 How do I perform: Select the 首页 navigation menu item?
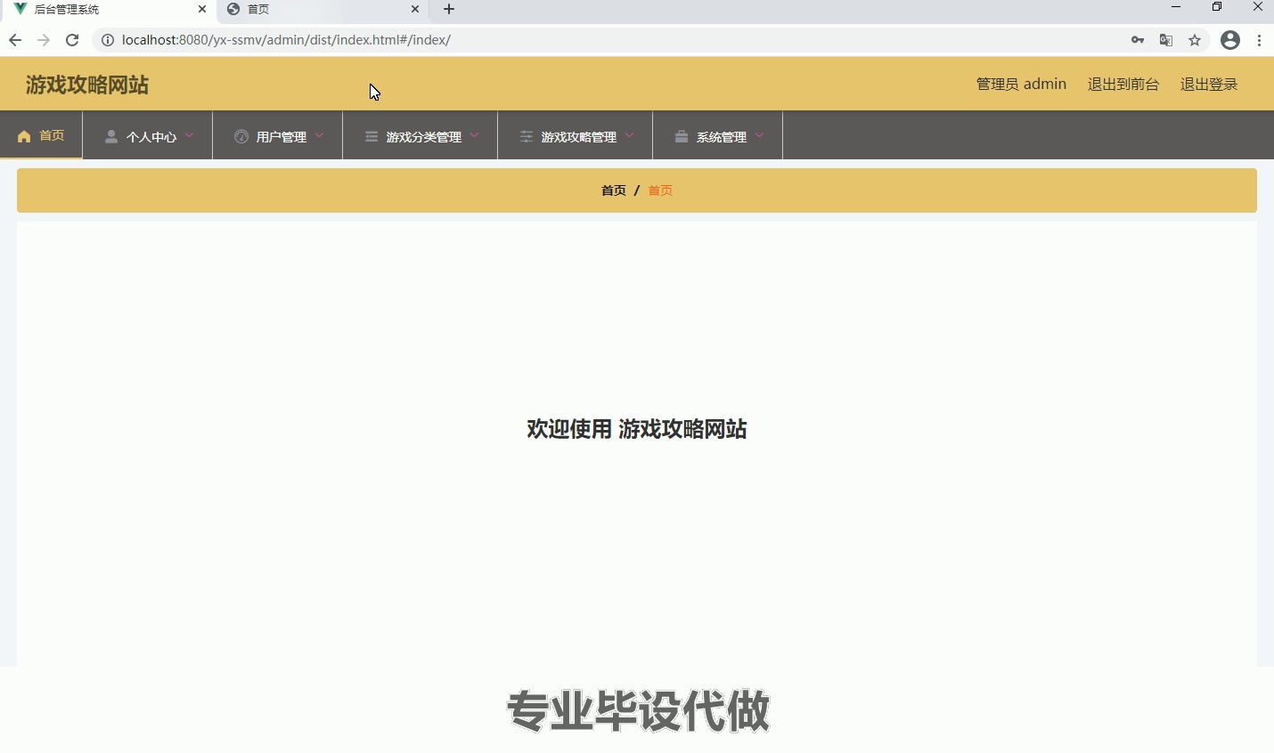coord(51,135)
